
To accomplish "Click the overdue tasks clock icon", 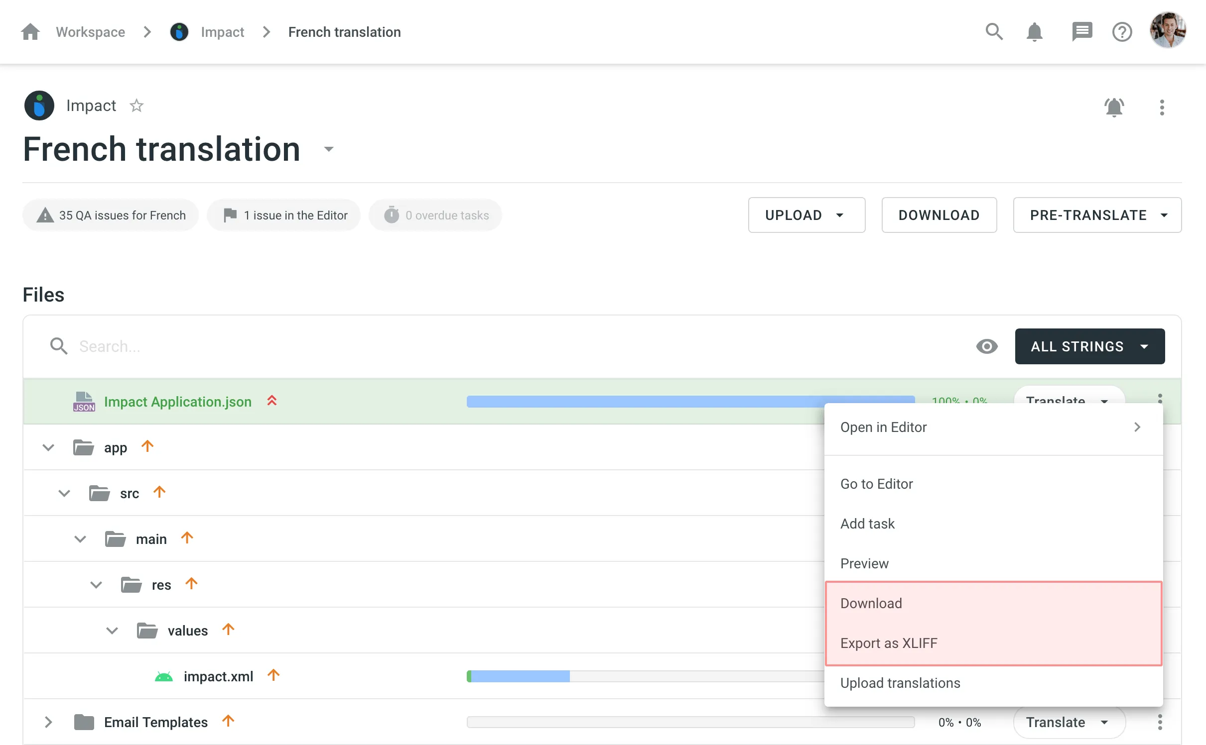I will (x=392, y=214).
